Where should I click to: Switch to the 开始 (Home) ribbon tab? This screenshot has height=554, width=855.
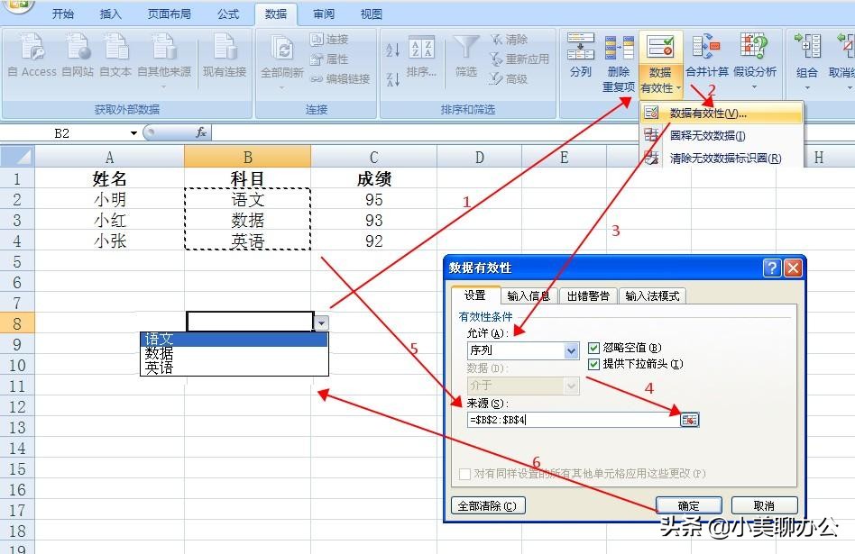point(63,14)
